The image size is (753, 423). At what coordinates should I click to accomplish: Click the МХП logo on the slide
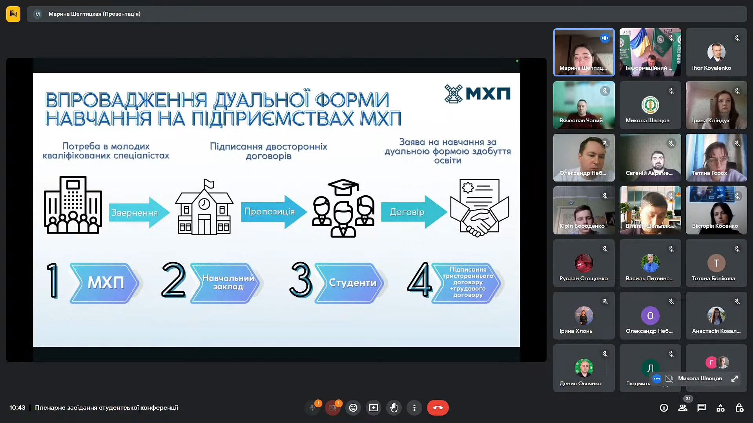point(477,94)
